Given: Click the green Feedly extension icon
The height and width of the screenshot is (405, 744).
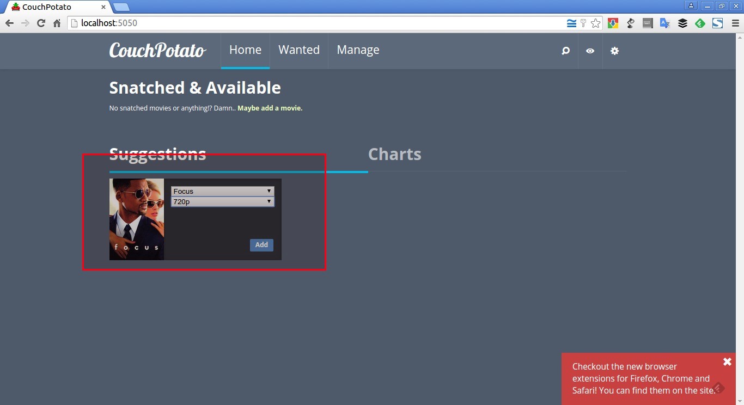Looking at the screenshot, I should 700,23.
